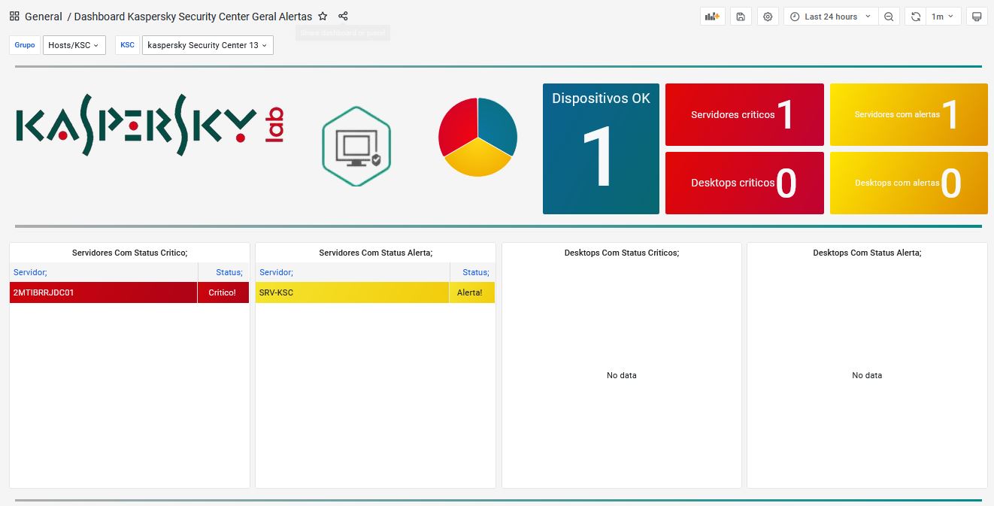Sort alert table by Servidor column
Viewport: 994px width, 506px height.
[x=353, y=272]
